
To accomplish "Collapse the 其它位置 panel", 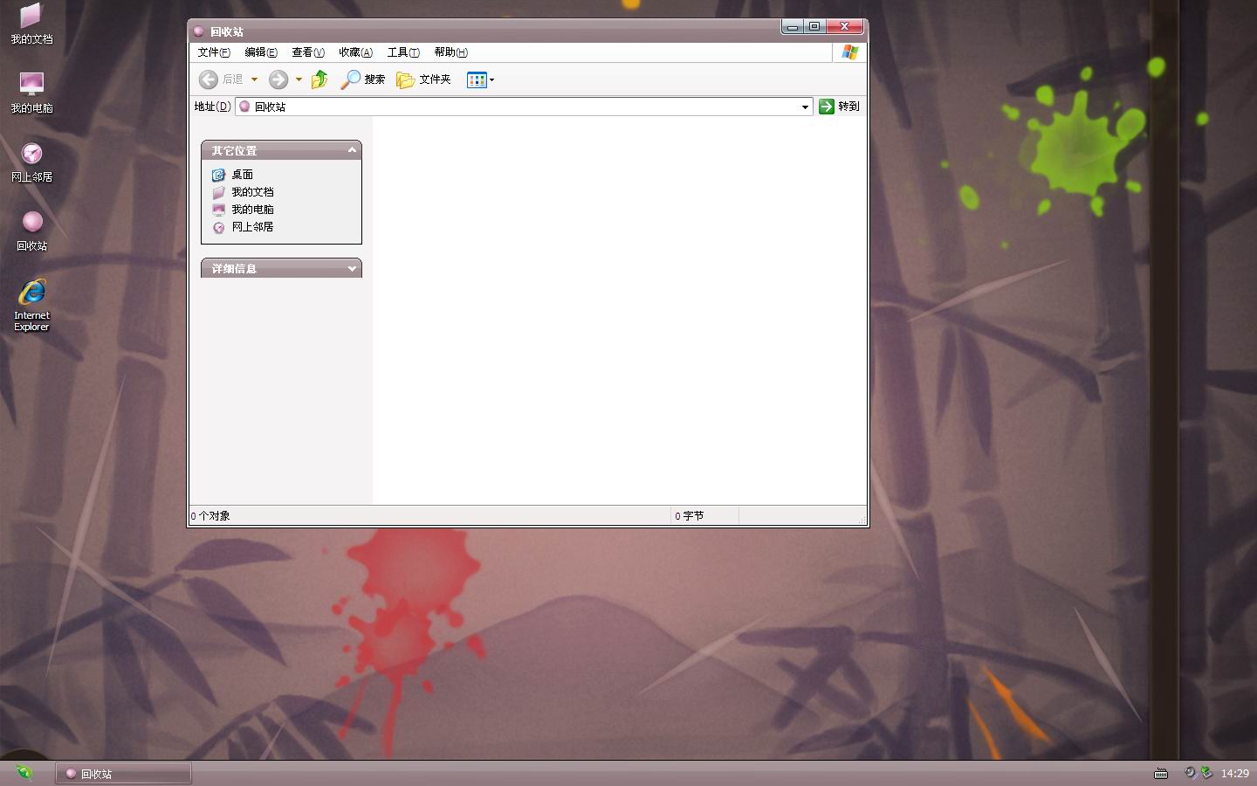I will coord(352,150).
